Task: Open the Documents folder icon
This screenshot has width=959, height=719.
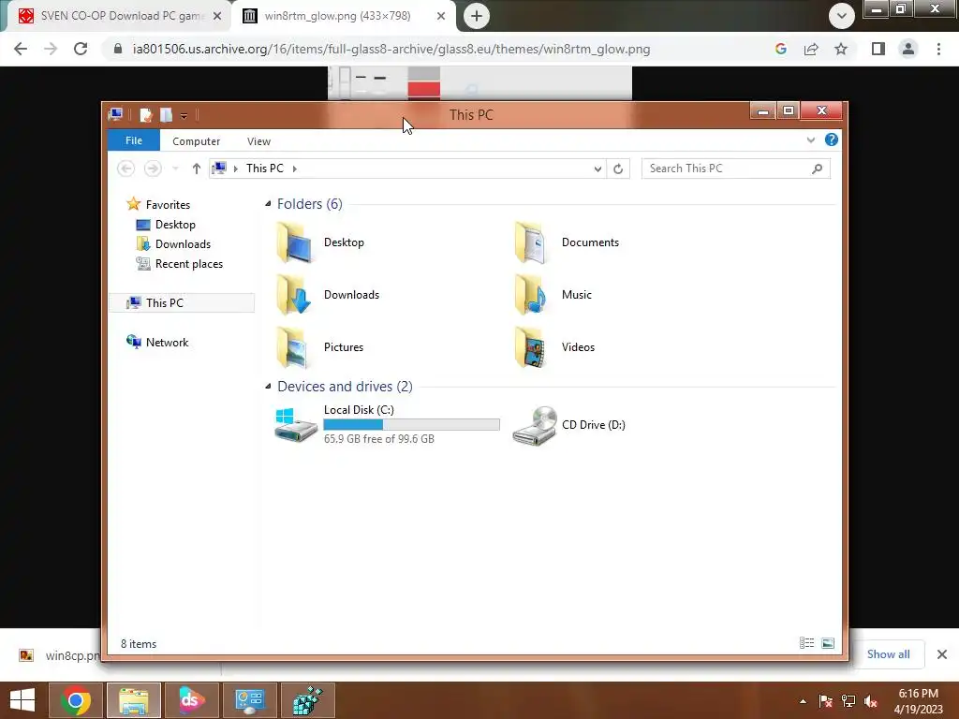Action: coord(531,242)
